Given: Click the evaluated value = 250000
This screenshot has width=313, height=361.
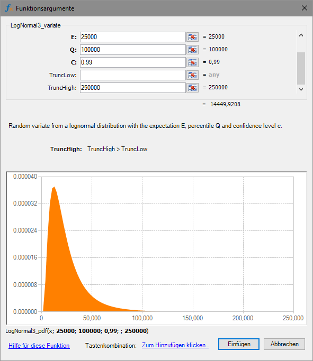Looking at the screenshot, I should pos(215,88).
